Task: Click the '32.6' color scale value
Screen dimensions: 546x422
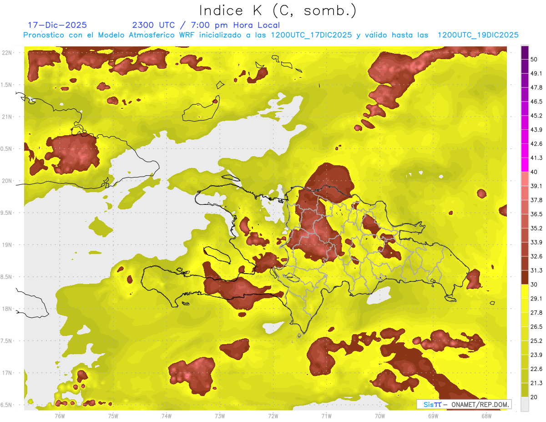Action: [x=536, y=256]
